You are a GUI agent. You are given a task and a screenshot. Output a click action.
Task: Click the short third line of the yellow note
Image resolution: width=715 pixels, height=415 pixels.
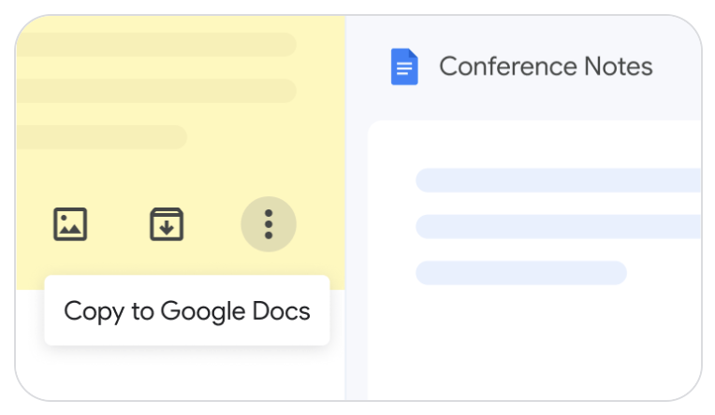click(101, 136)
